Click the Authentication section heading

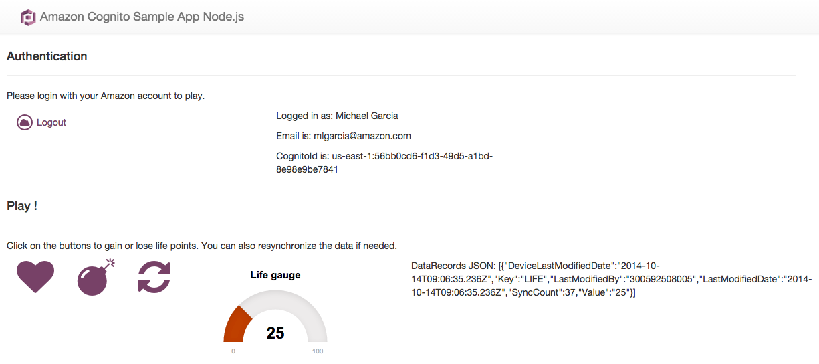click(47, 56)
